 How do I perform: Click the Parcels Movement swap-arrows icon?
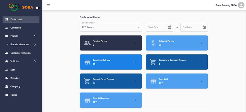tap(7, 45)
